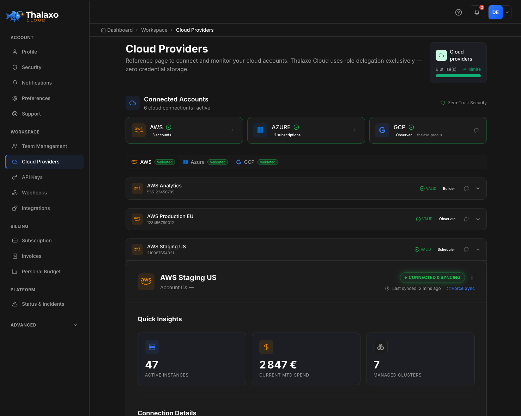Open Team Management in sidebar
The height and width of the screenshot is (416, 521).
point(44,146)
